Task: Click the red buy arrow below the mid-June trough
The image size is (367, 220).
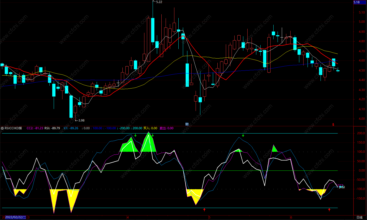Action: 329,210
